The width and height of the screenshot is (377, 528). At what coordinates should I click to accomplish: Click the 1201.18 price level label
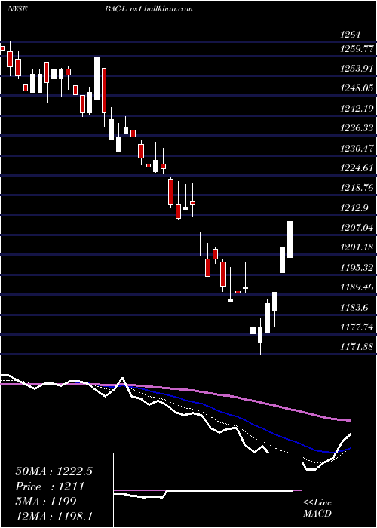coord(357,247)
